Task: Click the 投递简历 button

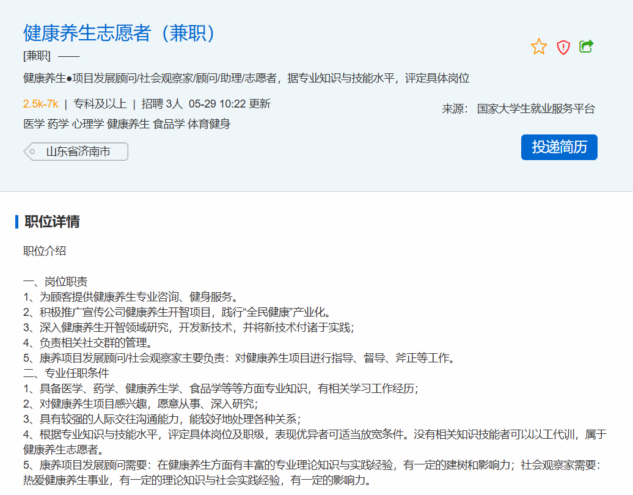Action: [x=558, y=147]
